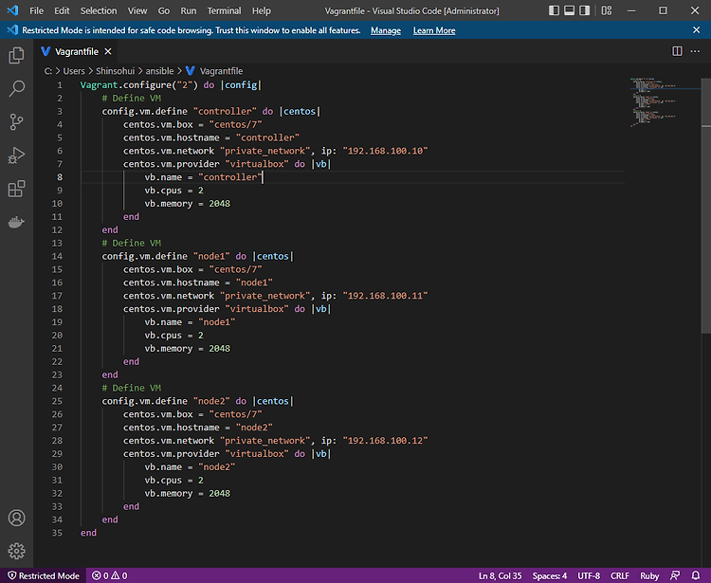Toggle the secondary side bar layout icon
The width and height of the screenshot is (711, 583).
tap(585, 10)
